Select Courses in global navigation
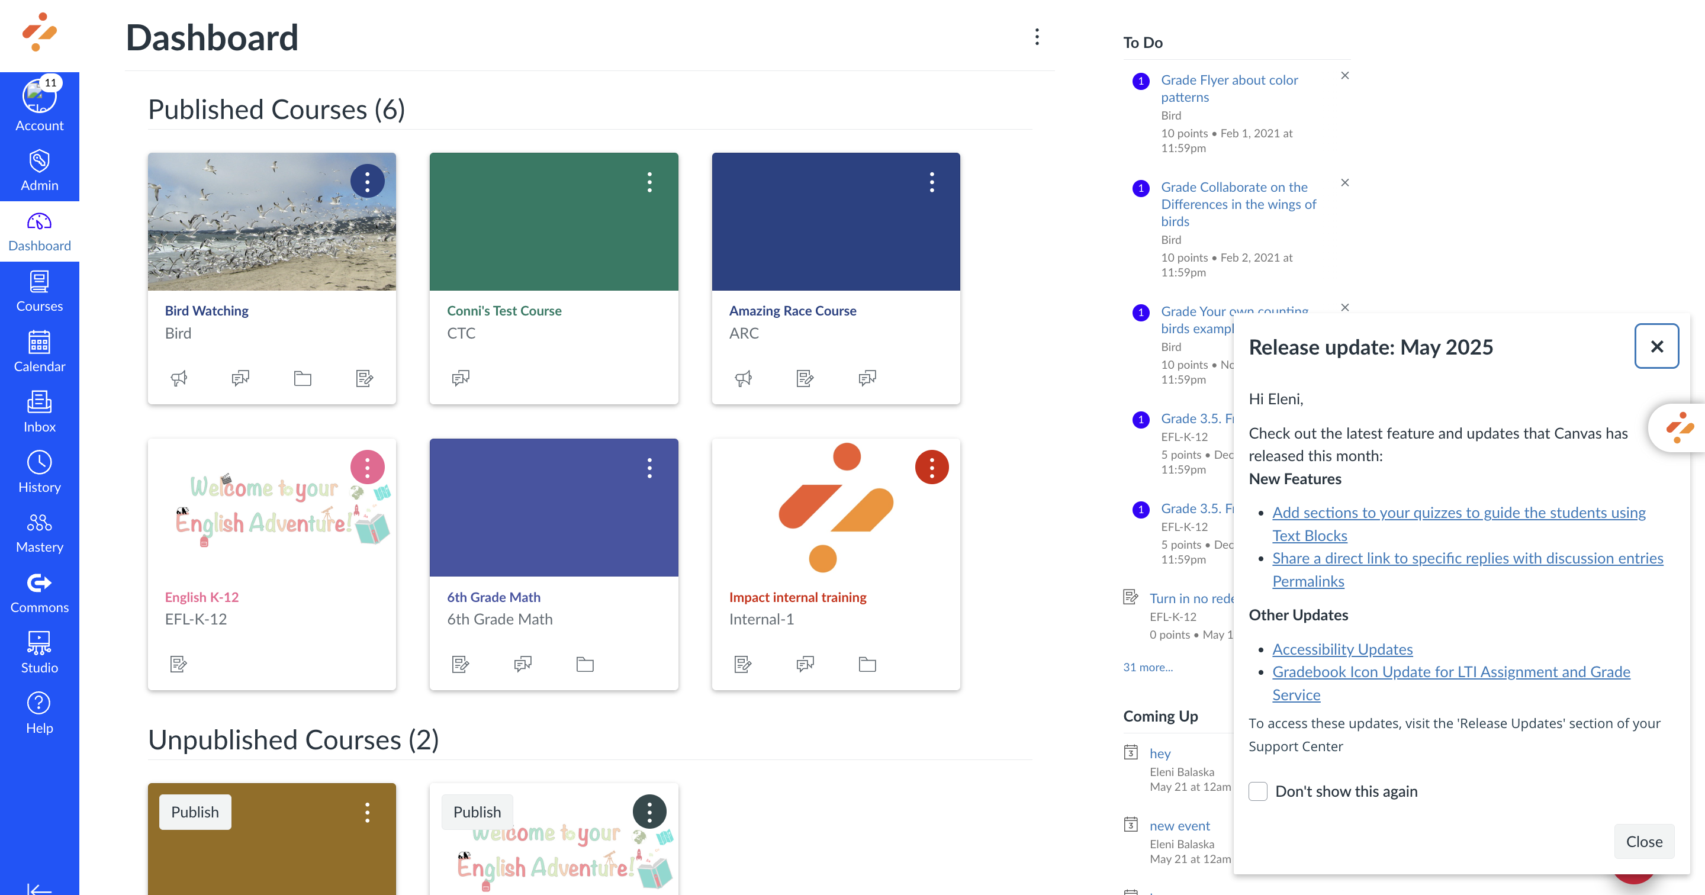1705x895 pixels. pos(39,291)
